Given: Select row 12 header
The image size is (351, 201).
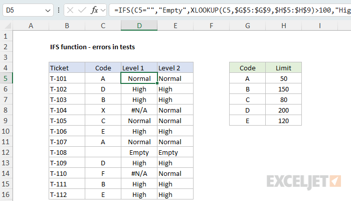Looking at the screenshot, I should point(6,152).
